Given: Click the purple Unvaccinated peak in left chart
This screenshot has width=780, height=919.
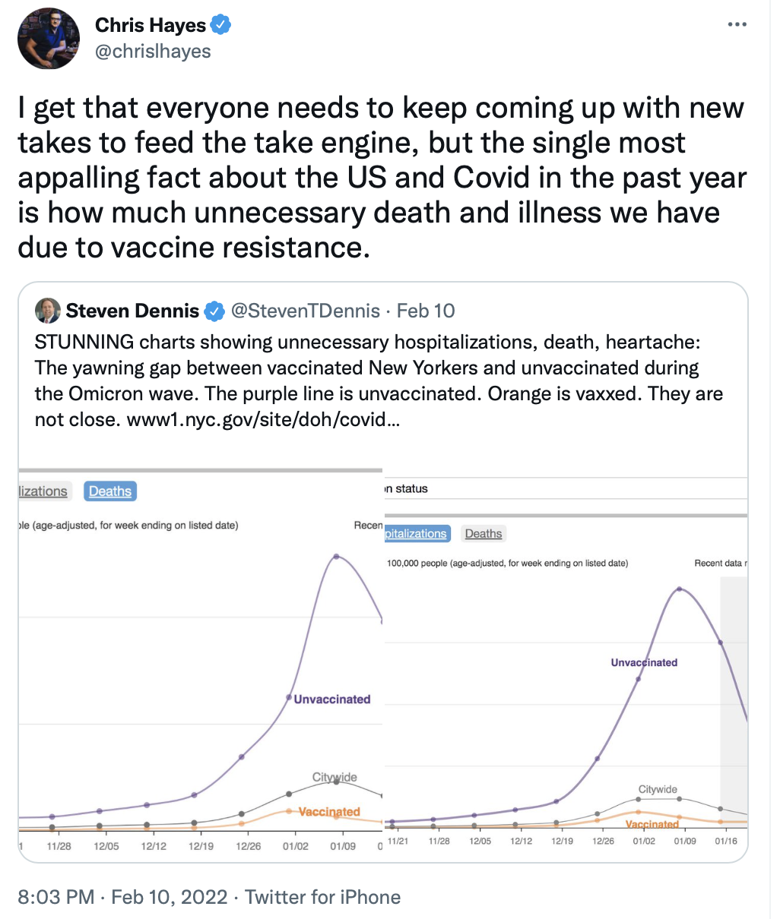Looking at the screenshot, I should (x=336, y=557).
